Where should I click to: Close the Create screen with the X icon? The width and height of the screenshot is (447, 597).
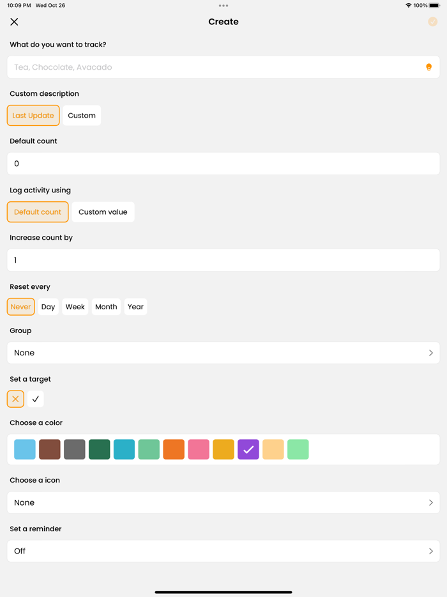coord(14,21)
